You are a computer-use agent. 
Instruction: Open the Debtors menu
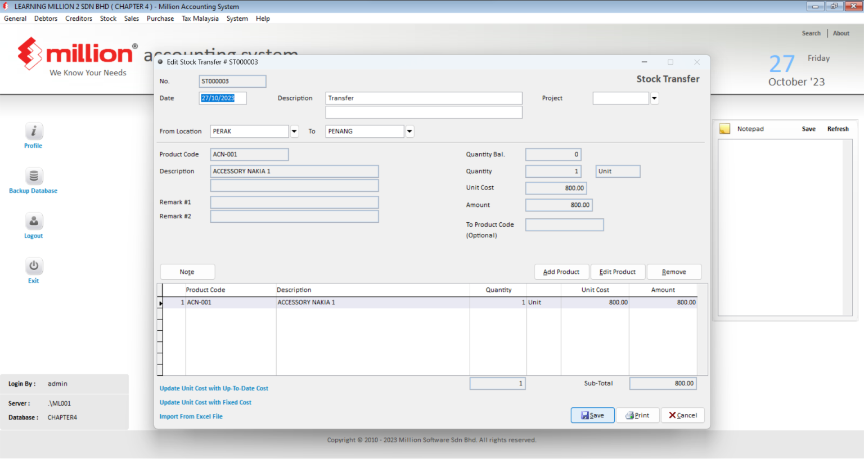pos(46,19)
